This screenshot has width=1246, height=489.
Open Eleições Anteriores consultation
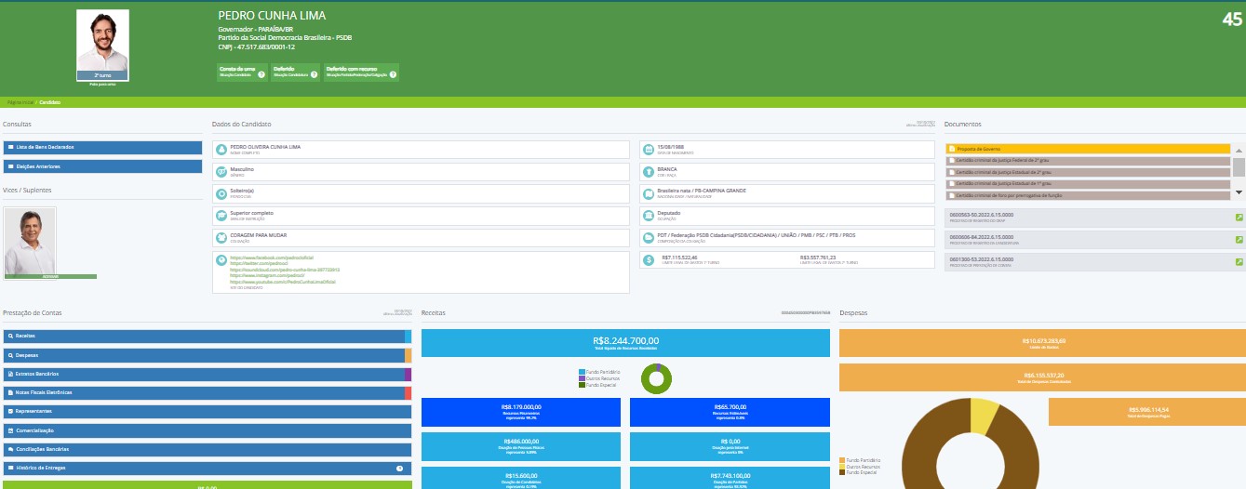tap(102, 166)
